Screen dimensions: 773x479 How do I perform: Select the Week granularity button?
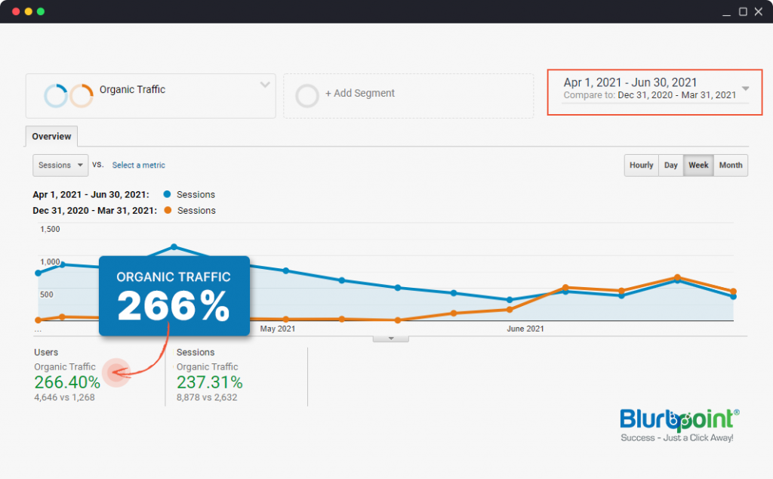click(698, 165)
